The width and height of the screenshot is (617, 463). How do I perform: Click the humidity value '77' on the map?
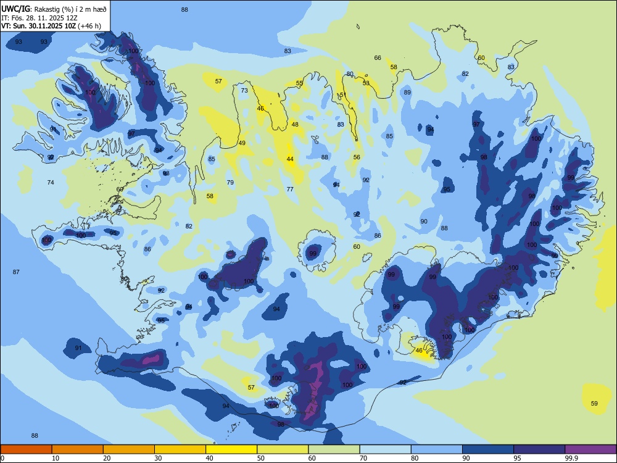click(290, 189)
